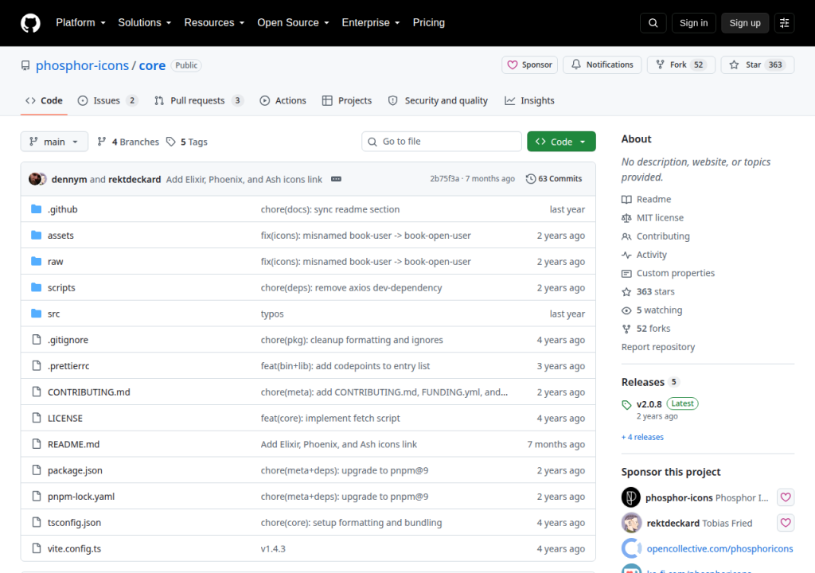Open the + 4 releases link
Screen dimensions: 815x573
642,437
